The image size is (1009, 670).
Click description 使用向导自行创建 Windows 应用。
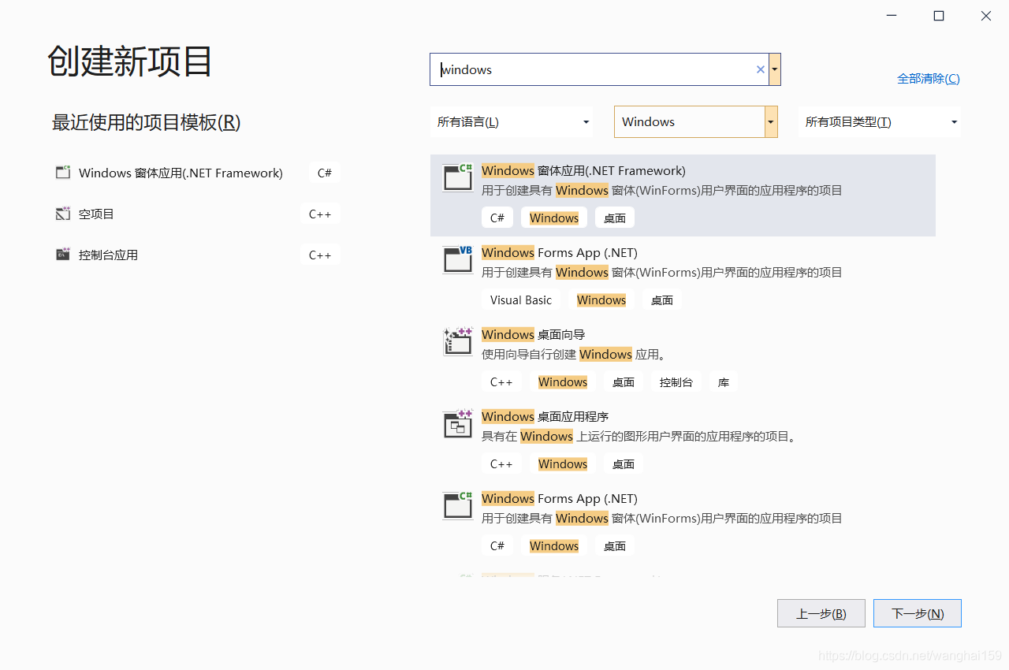574,355
